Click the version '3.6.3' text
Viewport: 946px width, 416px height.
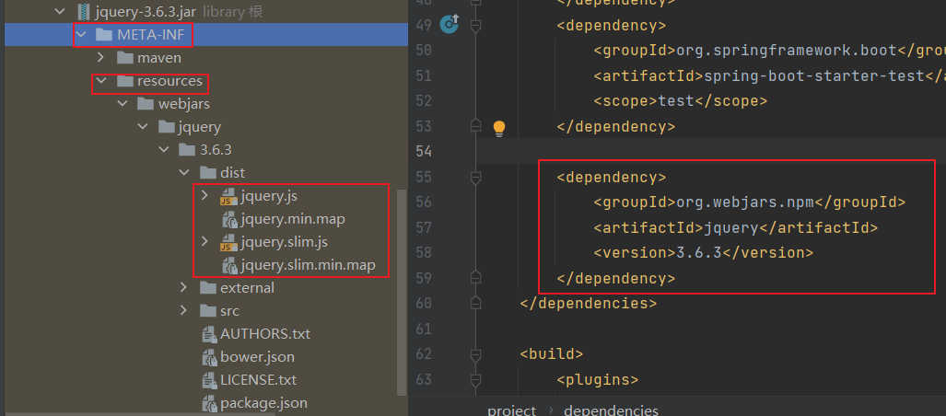point(699,252)
